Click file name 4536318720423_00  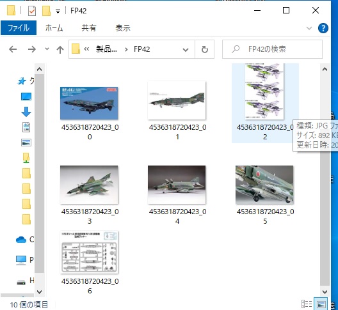point(90,132)
